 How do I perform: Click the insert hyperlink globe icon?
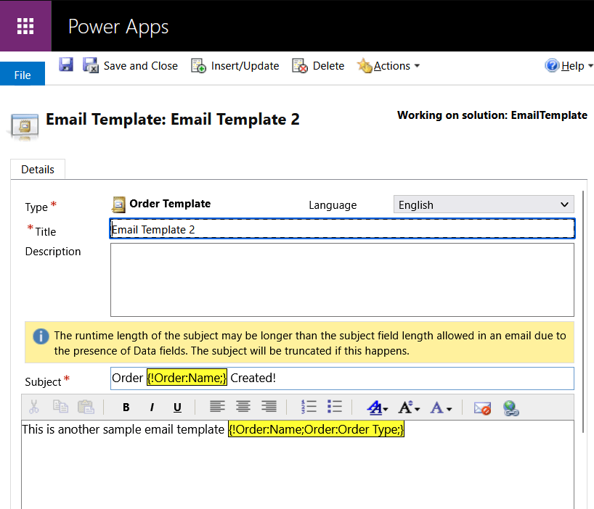(510, 408)
